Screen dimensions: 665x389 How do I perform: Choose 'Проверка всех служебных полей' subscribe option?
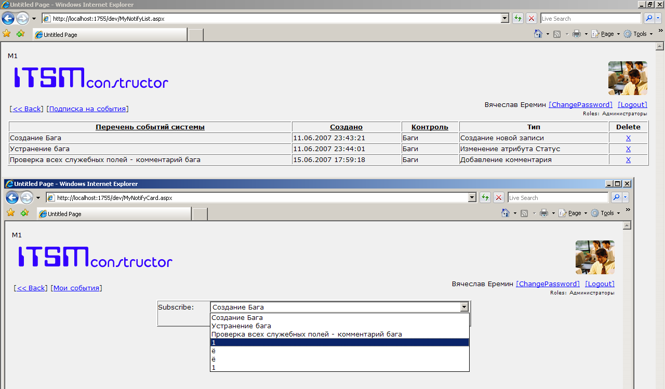coord(340,334)
